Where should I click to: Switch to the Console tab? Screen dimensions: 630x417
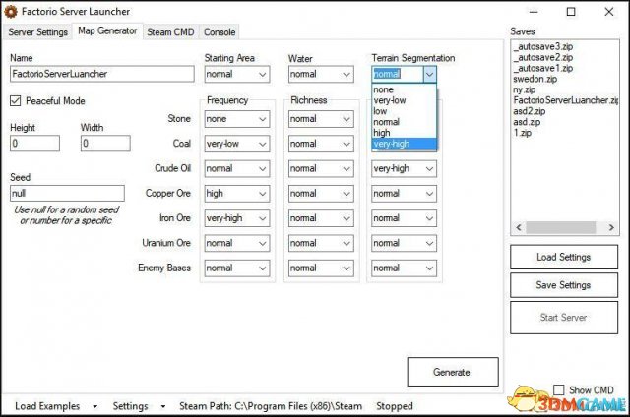click(x=220, y=32)
